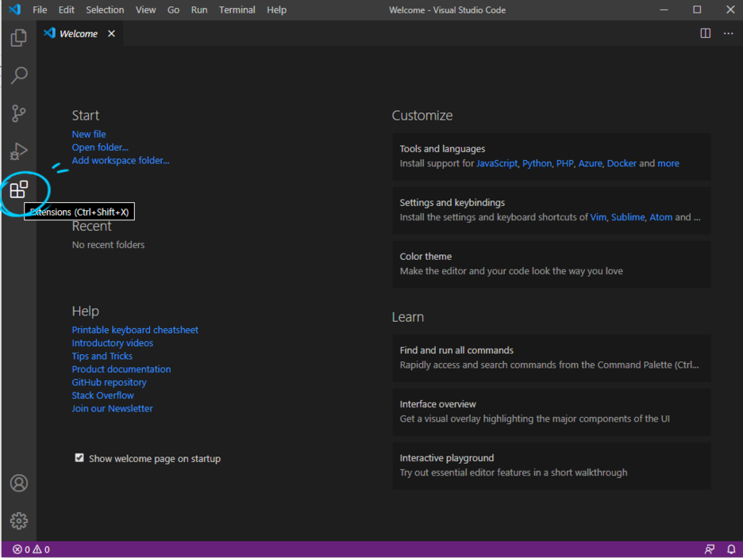Install Atom keybindings link
This screenshot has width=743, height=558.
(660, 217)
